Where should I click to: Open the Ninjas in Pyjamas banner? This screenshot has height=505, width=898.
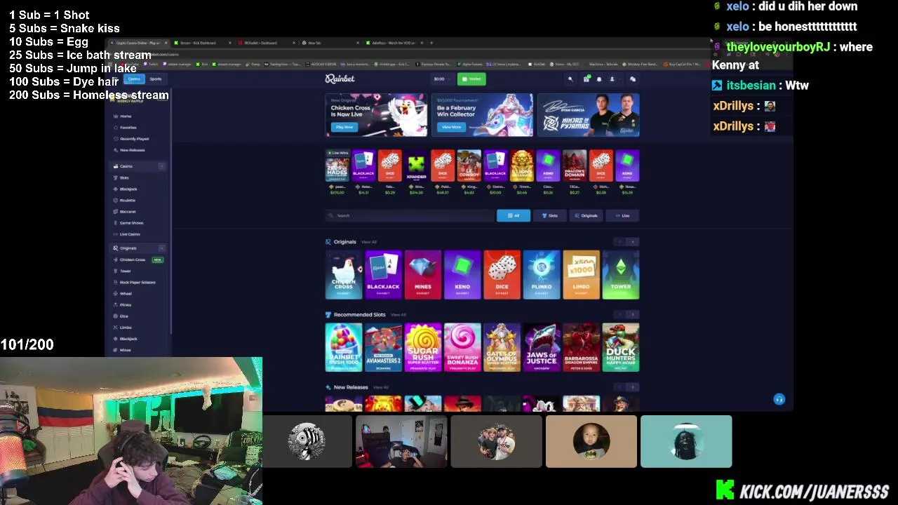coord(588,115)
